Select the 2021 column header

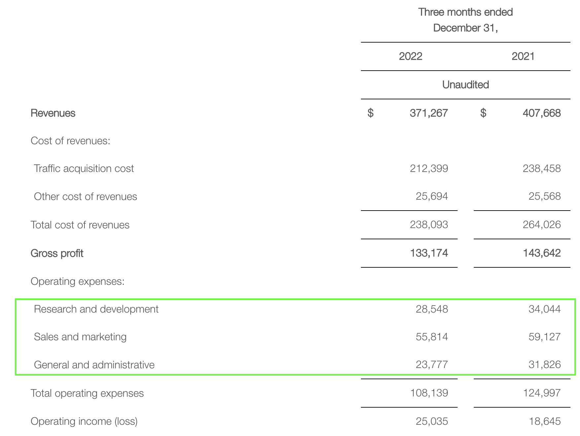523,56
